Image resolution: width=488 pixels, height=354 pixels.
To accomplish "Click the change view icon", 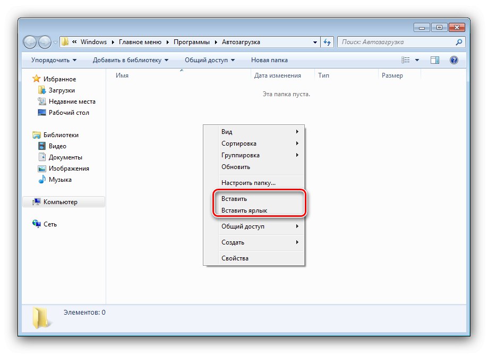I will point(406,60).
